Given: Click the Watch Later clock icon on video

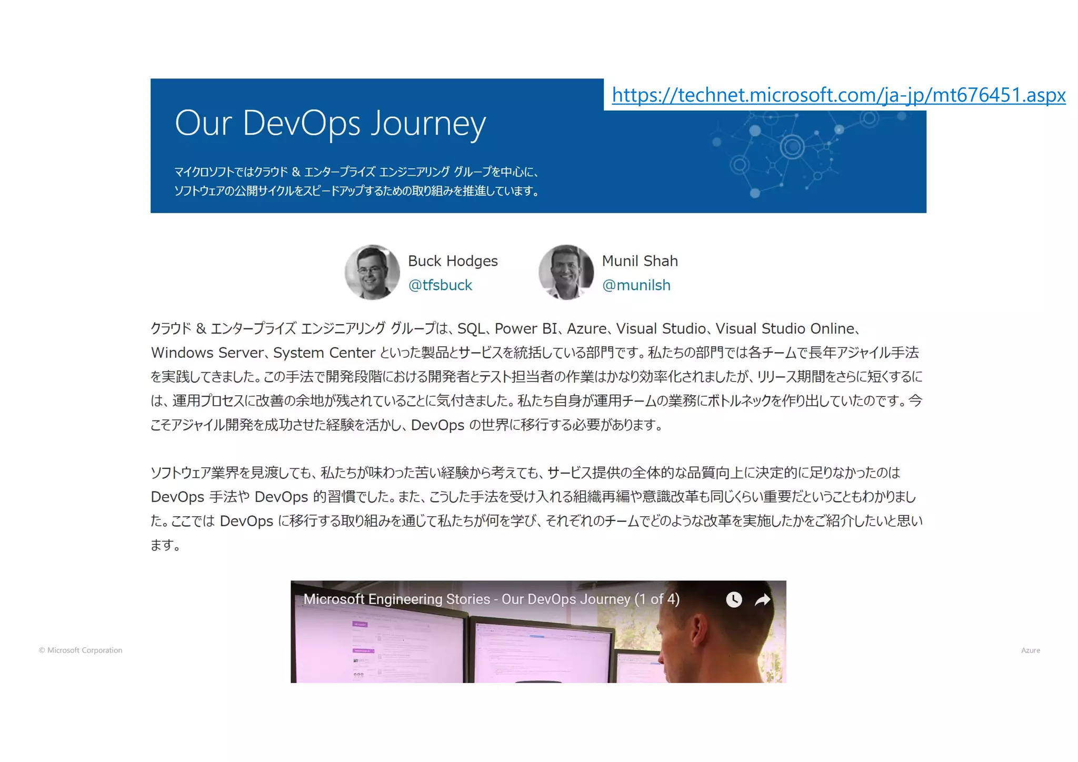Looking at the screenshot, I should (x=734, y=599).
